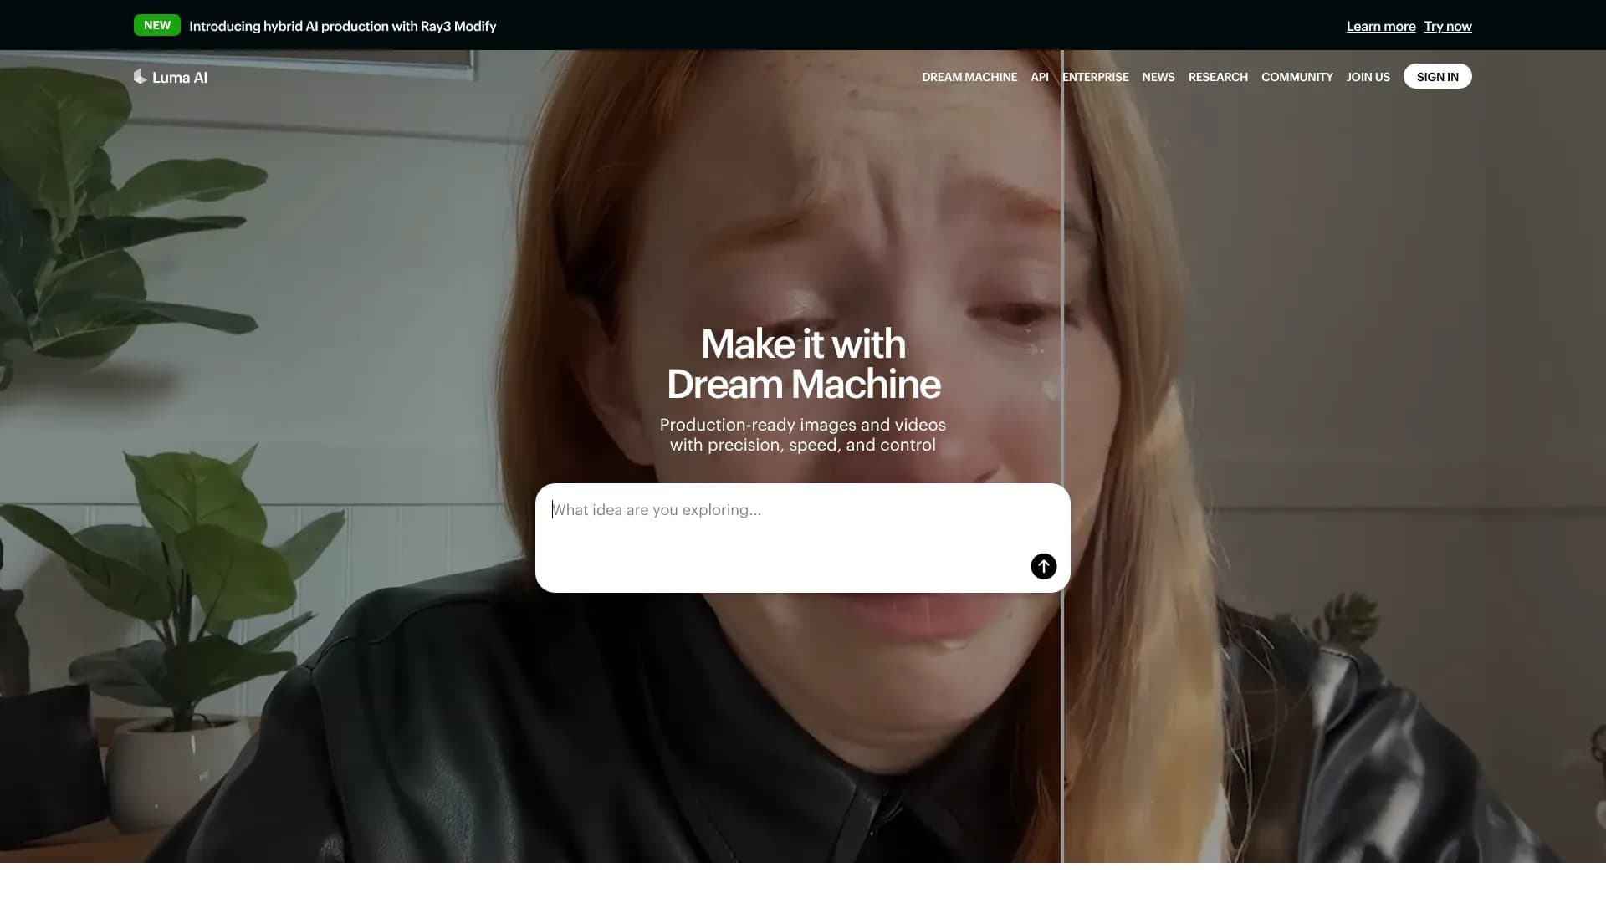Click the Luma AI logo icon
1606x903 pixels.
[140, 76]
